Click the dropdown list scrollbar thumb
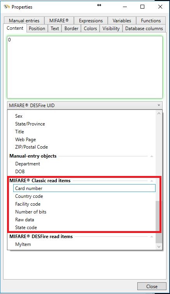The height and width of the screenshot is (294, 170). (159, 222)
